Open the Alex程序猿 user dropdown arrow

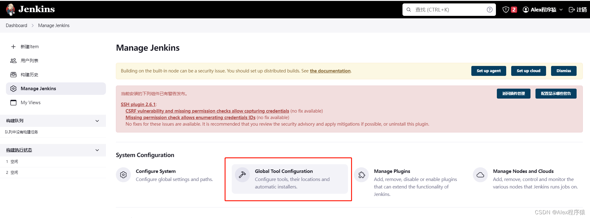[x=561, y=10]
